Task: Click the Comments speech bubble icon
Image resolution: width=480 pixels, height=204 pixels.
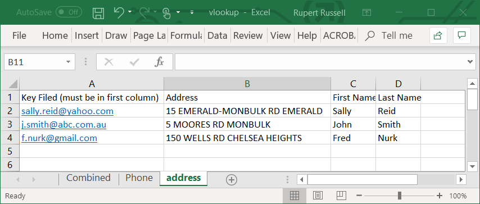Action: pos(461,35)
